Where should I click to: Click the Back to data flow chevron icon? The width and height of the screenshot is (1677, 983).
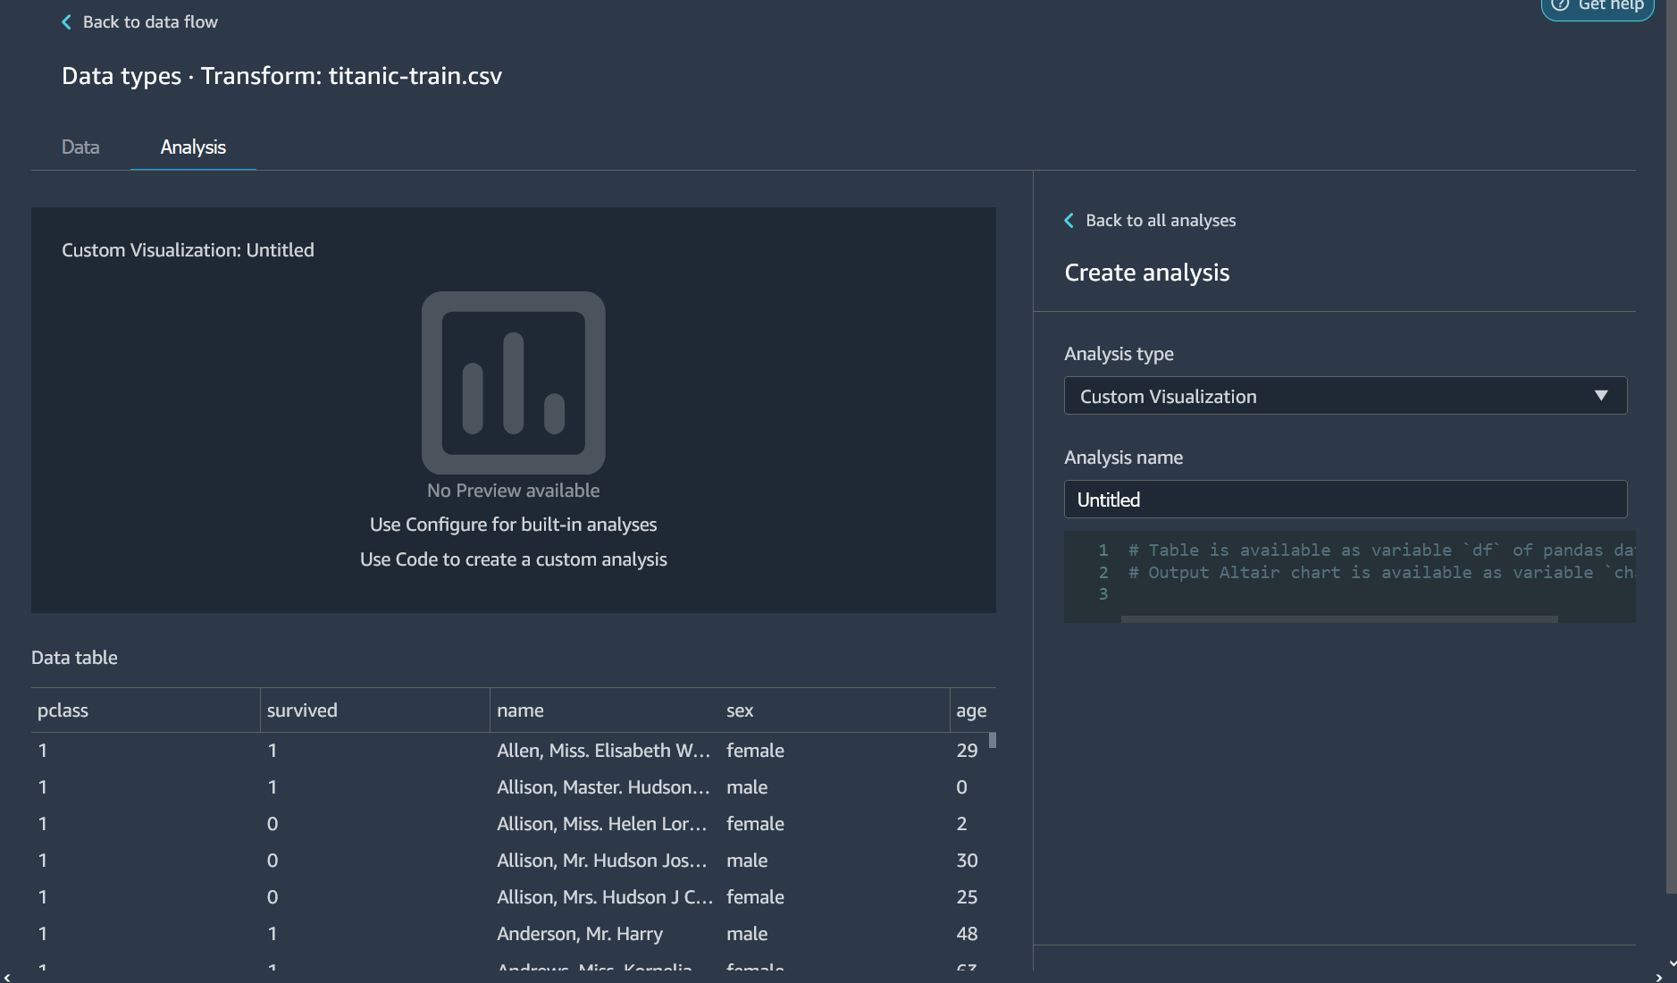66,22
